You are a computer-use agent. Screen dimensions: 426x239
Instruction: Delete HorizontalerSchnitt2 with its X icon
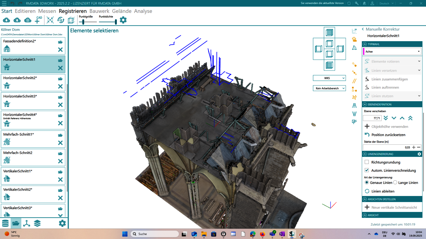(x=60, y=86)
